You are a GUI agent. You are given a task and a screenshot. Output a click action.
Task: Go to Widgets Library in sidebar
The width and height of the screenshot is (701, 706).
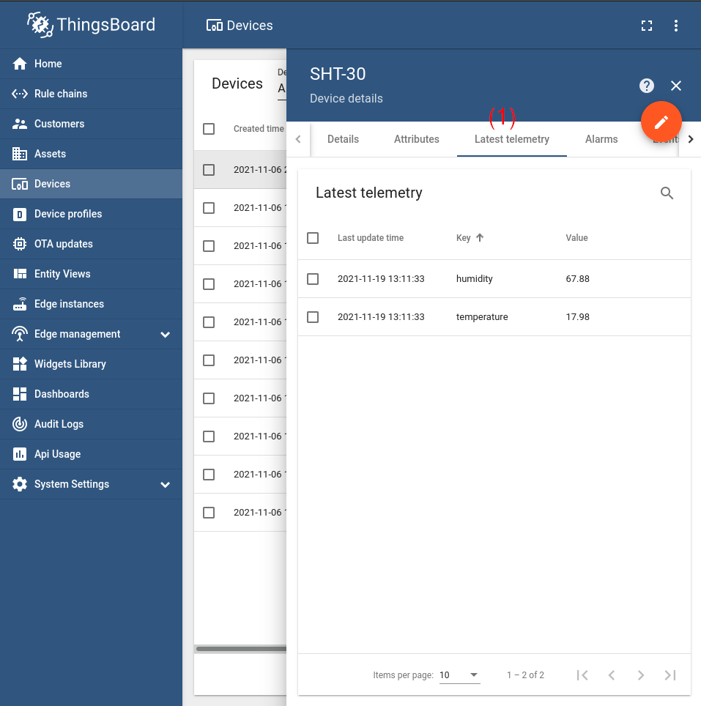tap(70, 364)
